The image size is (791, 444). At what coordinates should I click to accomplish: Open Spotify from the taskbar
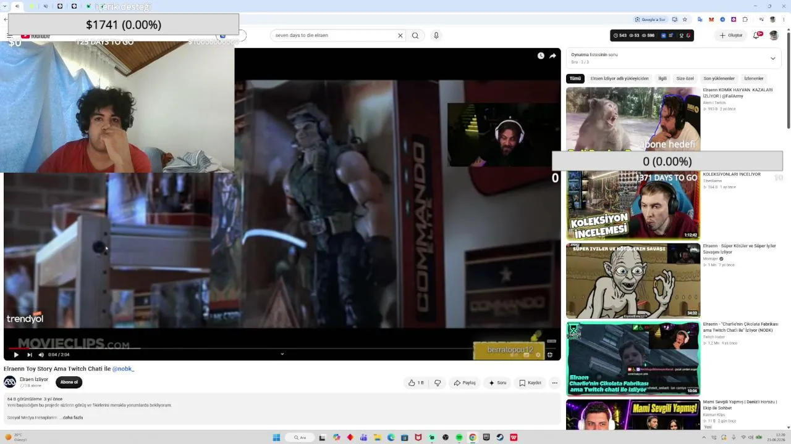[459, 438]
